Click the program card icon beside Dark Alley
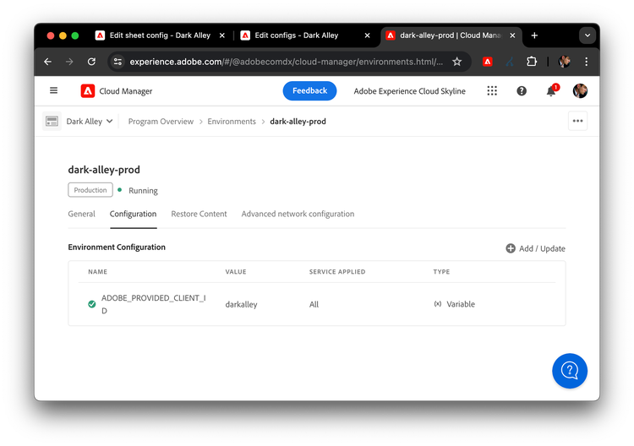The width and height of the screenshot is (634, 446). tap(52, 121)
